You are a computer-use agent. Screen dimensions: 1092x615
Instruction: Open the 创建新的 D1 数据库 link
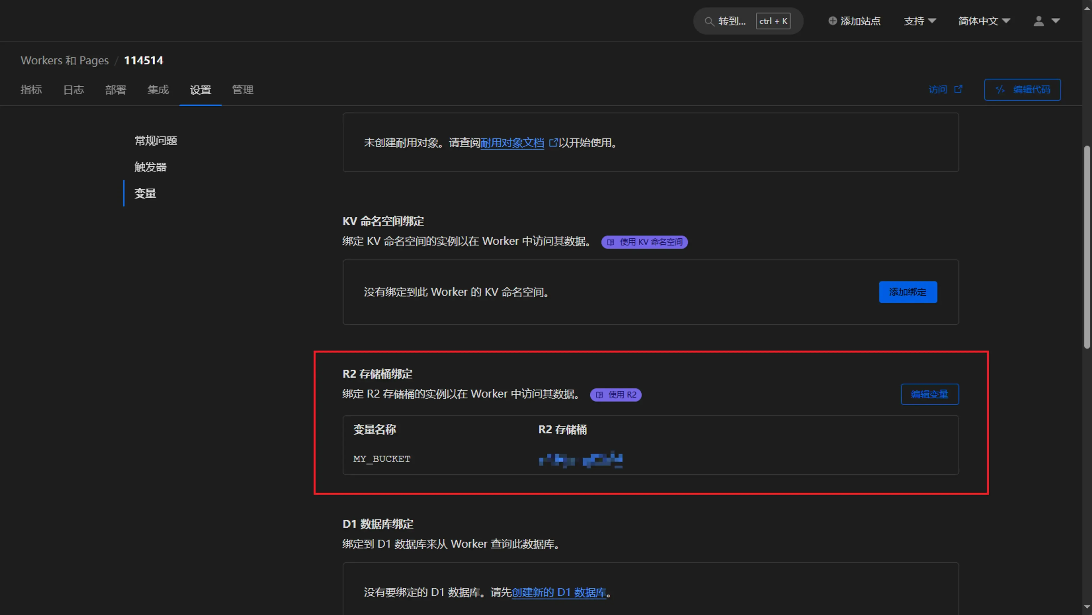559,593
